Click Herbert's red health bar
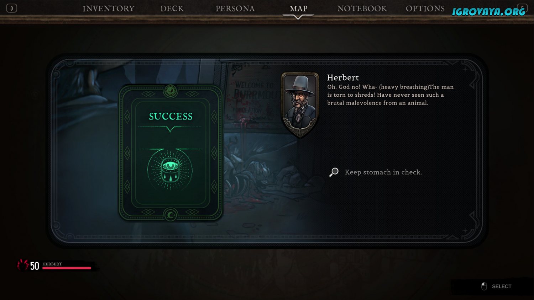The image size is (534, 300). (x=67, y=268)
